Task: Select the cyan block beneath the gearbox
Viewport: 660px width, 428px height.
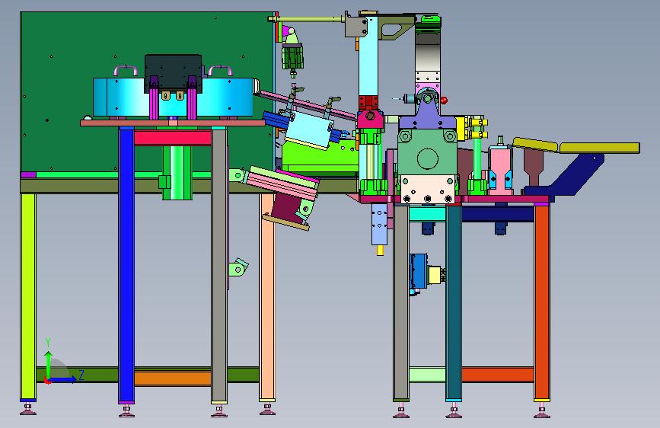Action: (427, 214)
